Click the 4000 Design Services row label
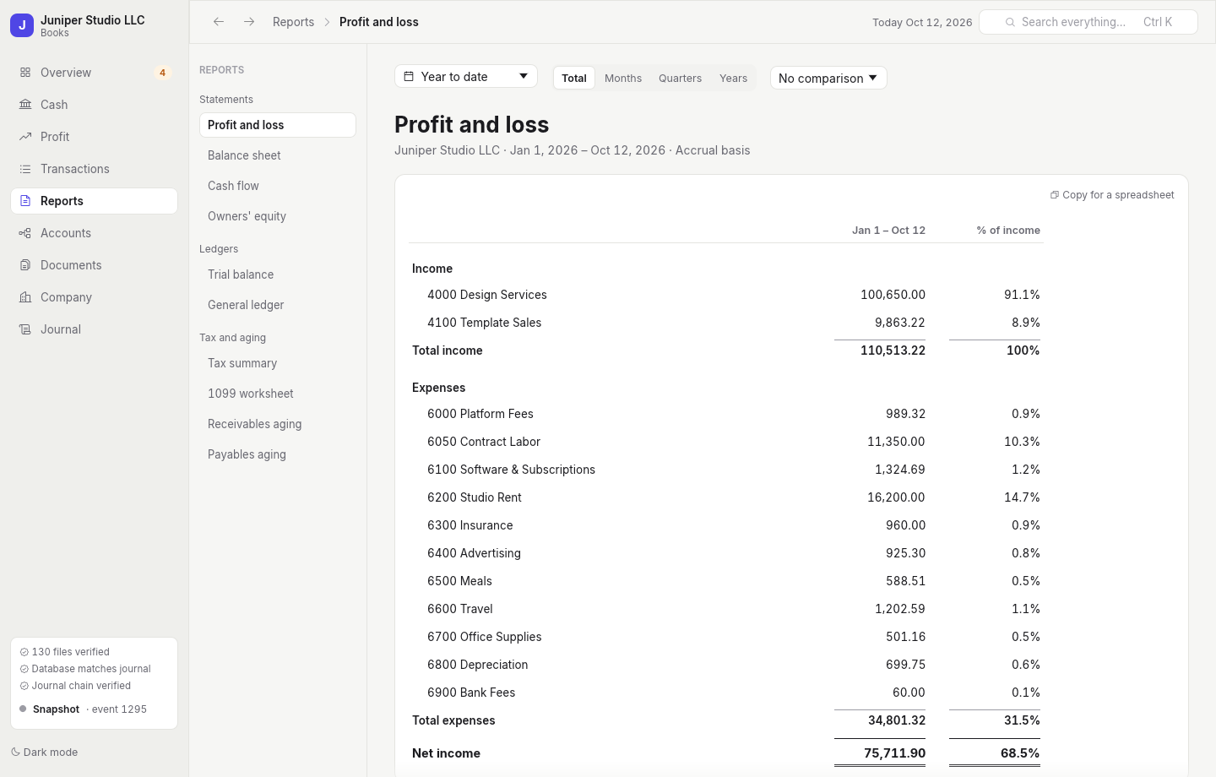 point(487,295)
